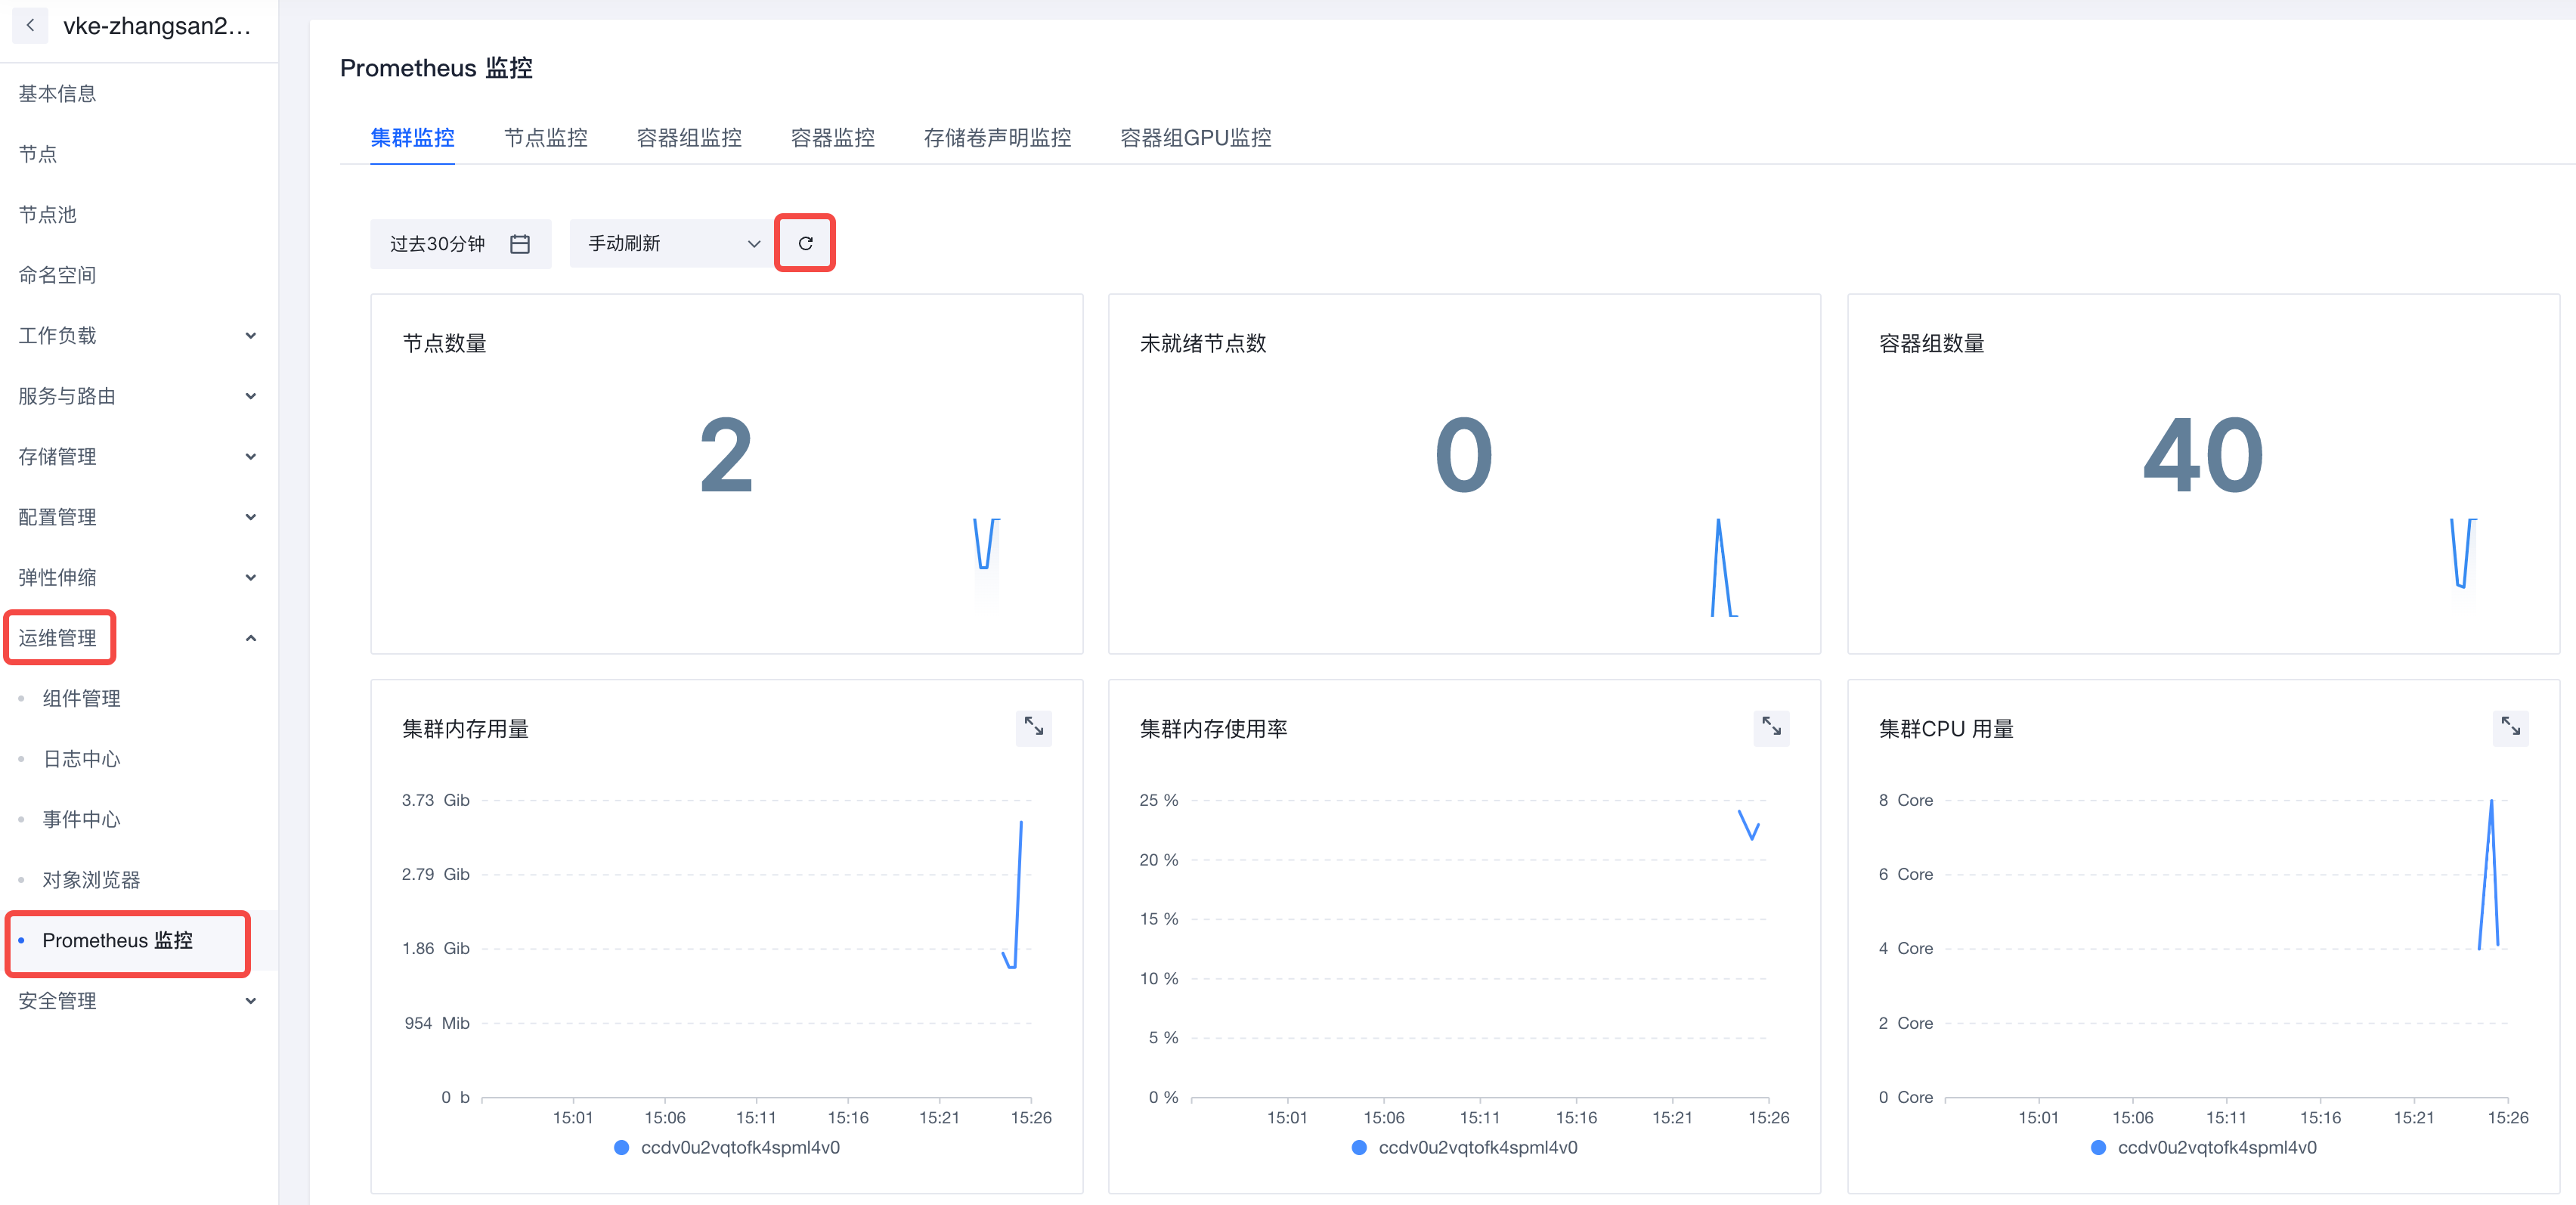Viewport: 2576px width, 1205px height.
Task: Toggle legend series in 集群内存使用率 chart
Action: tap(1476, 1147)
